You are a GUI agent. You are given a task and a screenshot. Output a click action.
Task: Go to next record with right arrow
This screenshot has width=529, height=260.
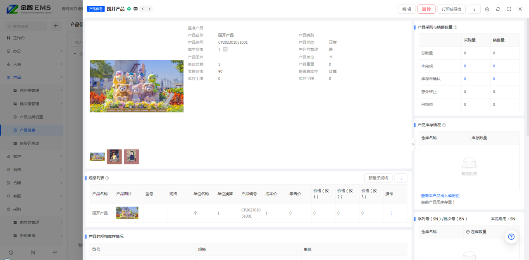[150, 9]
